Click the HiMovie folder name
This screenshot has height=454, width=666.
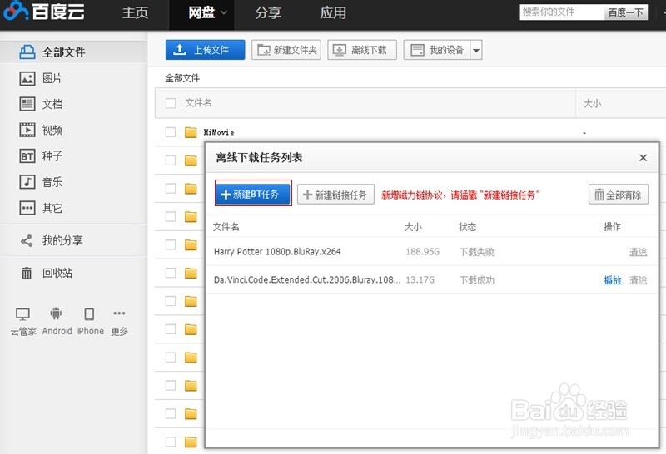tap(219, 132)
